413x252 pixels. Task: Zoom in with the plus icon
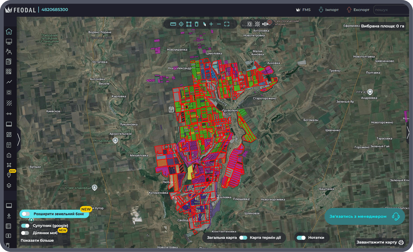(211, 24)
